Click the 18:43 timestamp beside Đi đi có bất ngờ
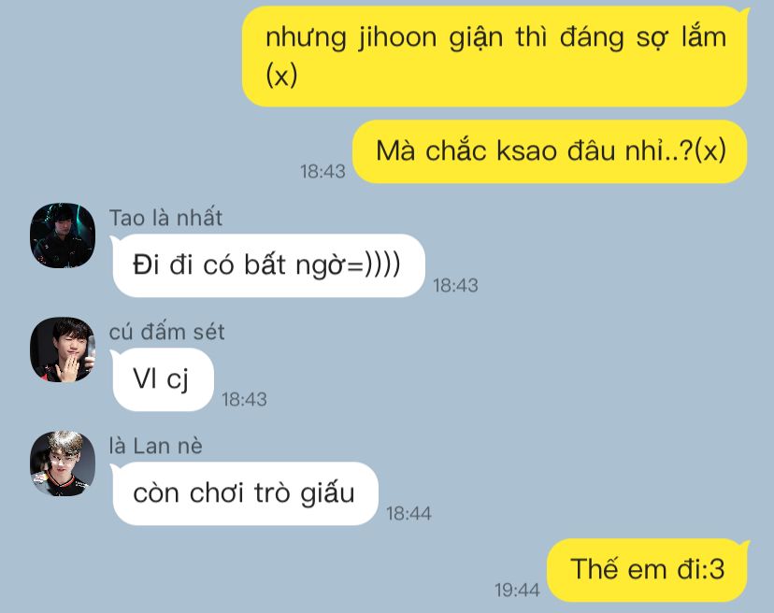Viewport: 774px width, 613px height. tap(455, 286)
